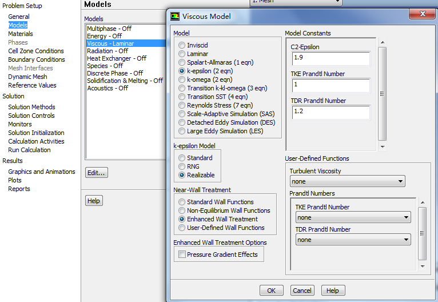The height and width of the screenshot is (302, 438).
Task: Open Cell Zone Conditions task page
Action: click(x=36, y=51)
